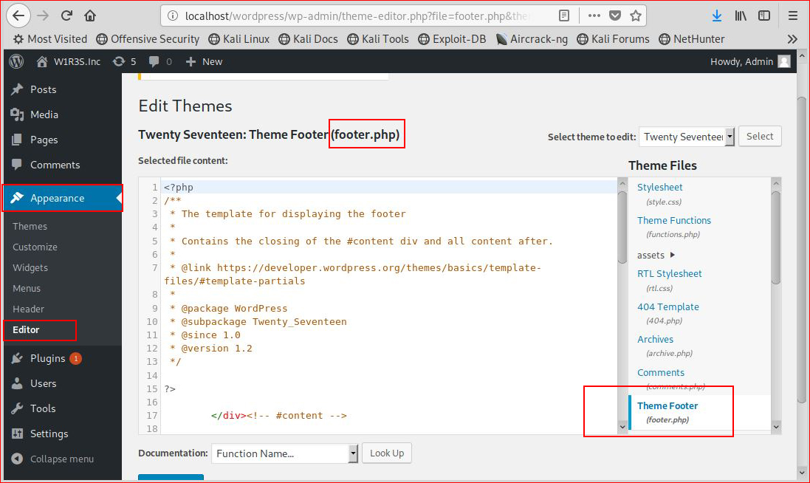The width and height of the screenshot is (810, 483).
Task: Open the NetHunter bookmark
Action: pyautogui.click(x=692, y=39)
